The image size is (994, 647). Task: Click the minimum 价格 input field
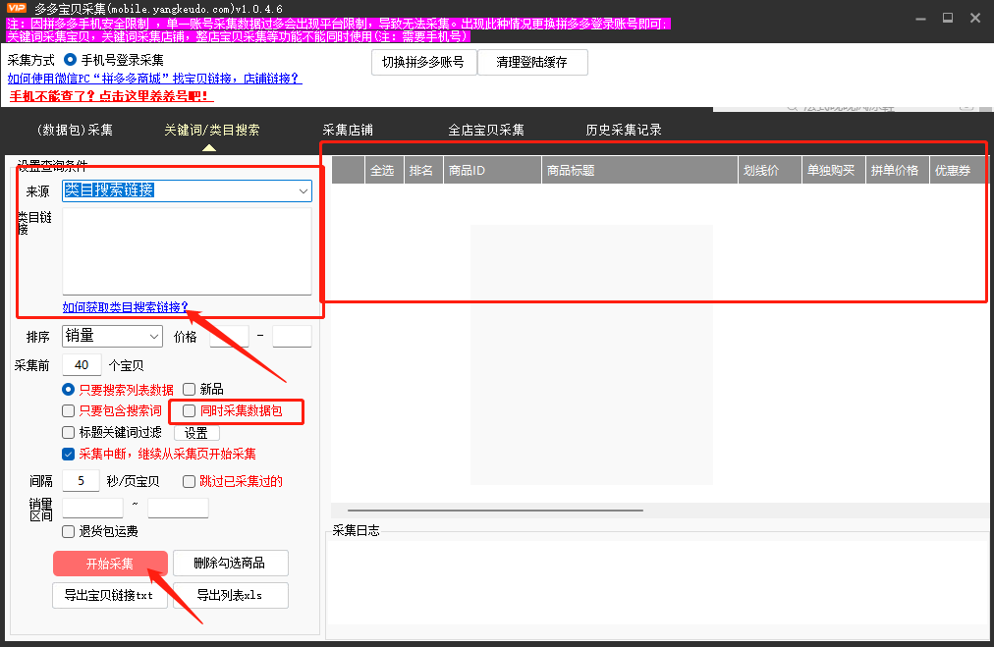coord(229,336)
